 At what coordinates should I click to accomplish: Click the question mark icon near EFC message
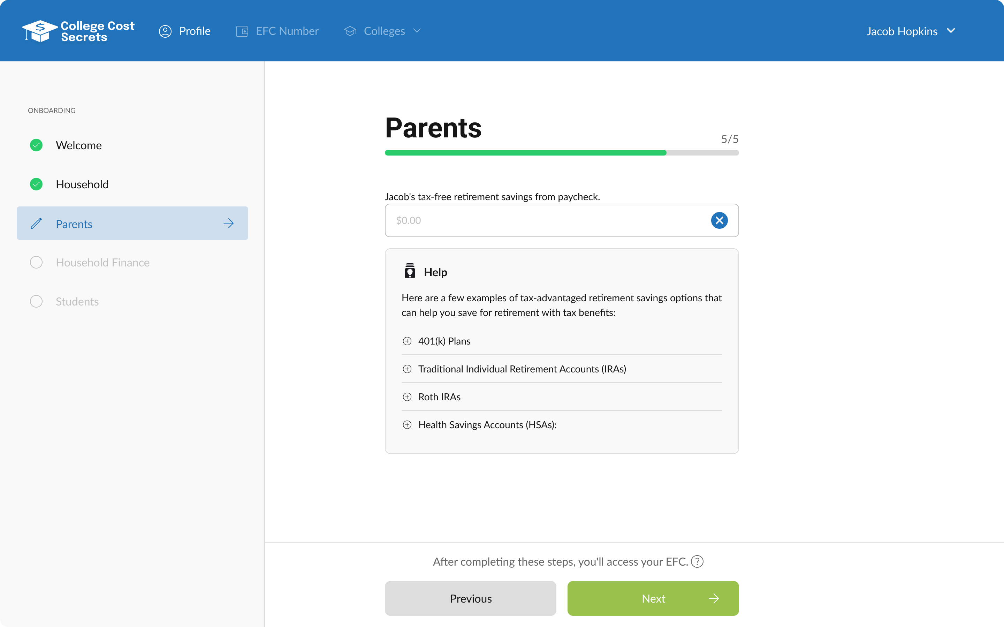click(x=697, y=561)
